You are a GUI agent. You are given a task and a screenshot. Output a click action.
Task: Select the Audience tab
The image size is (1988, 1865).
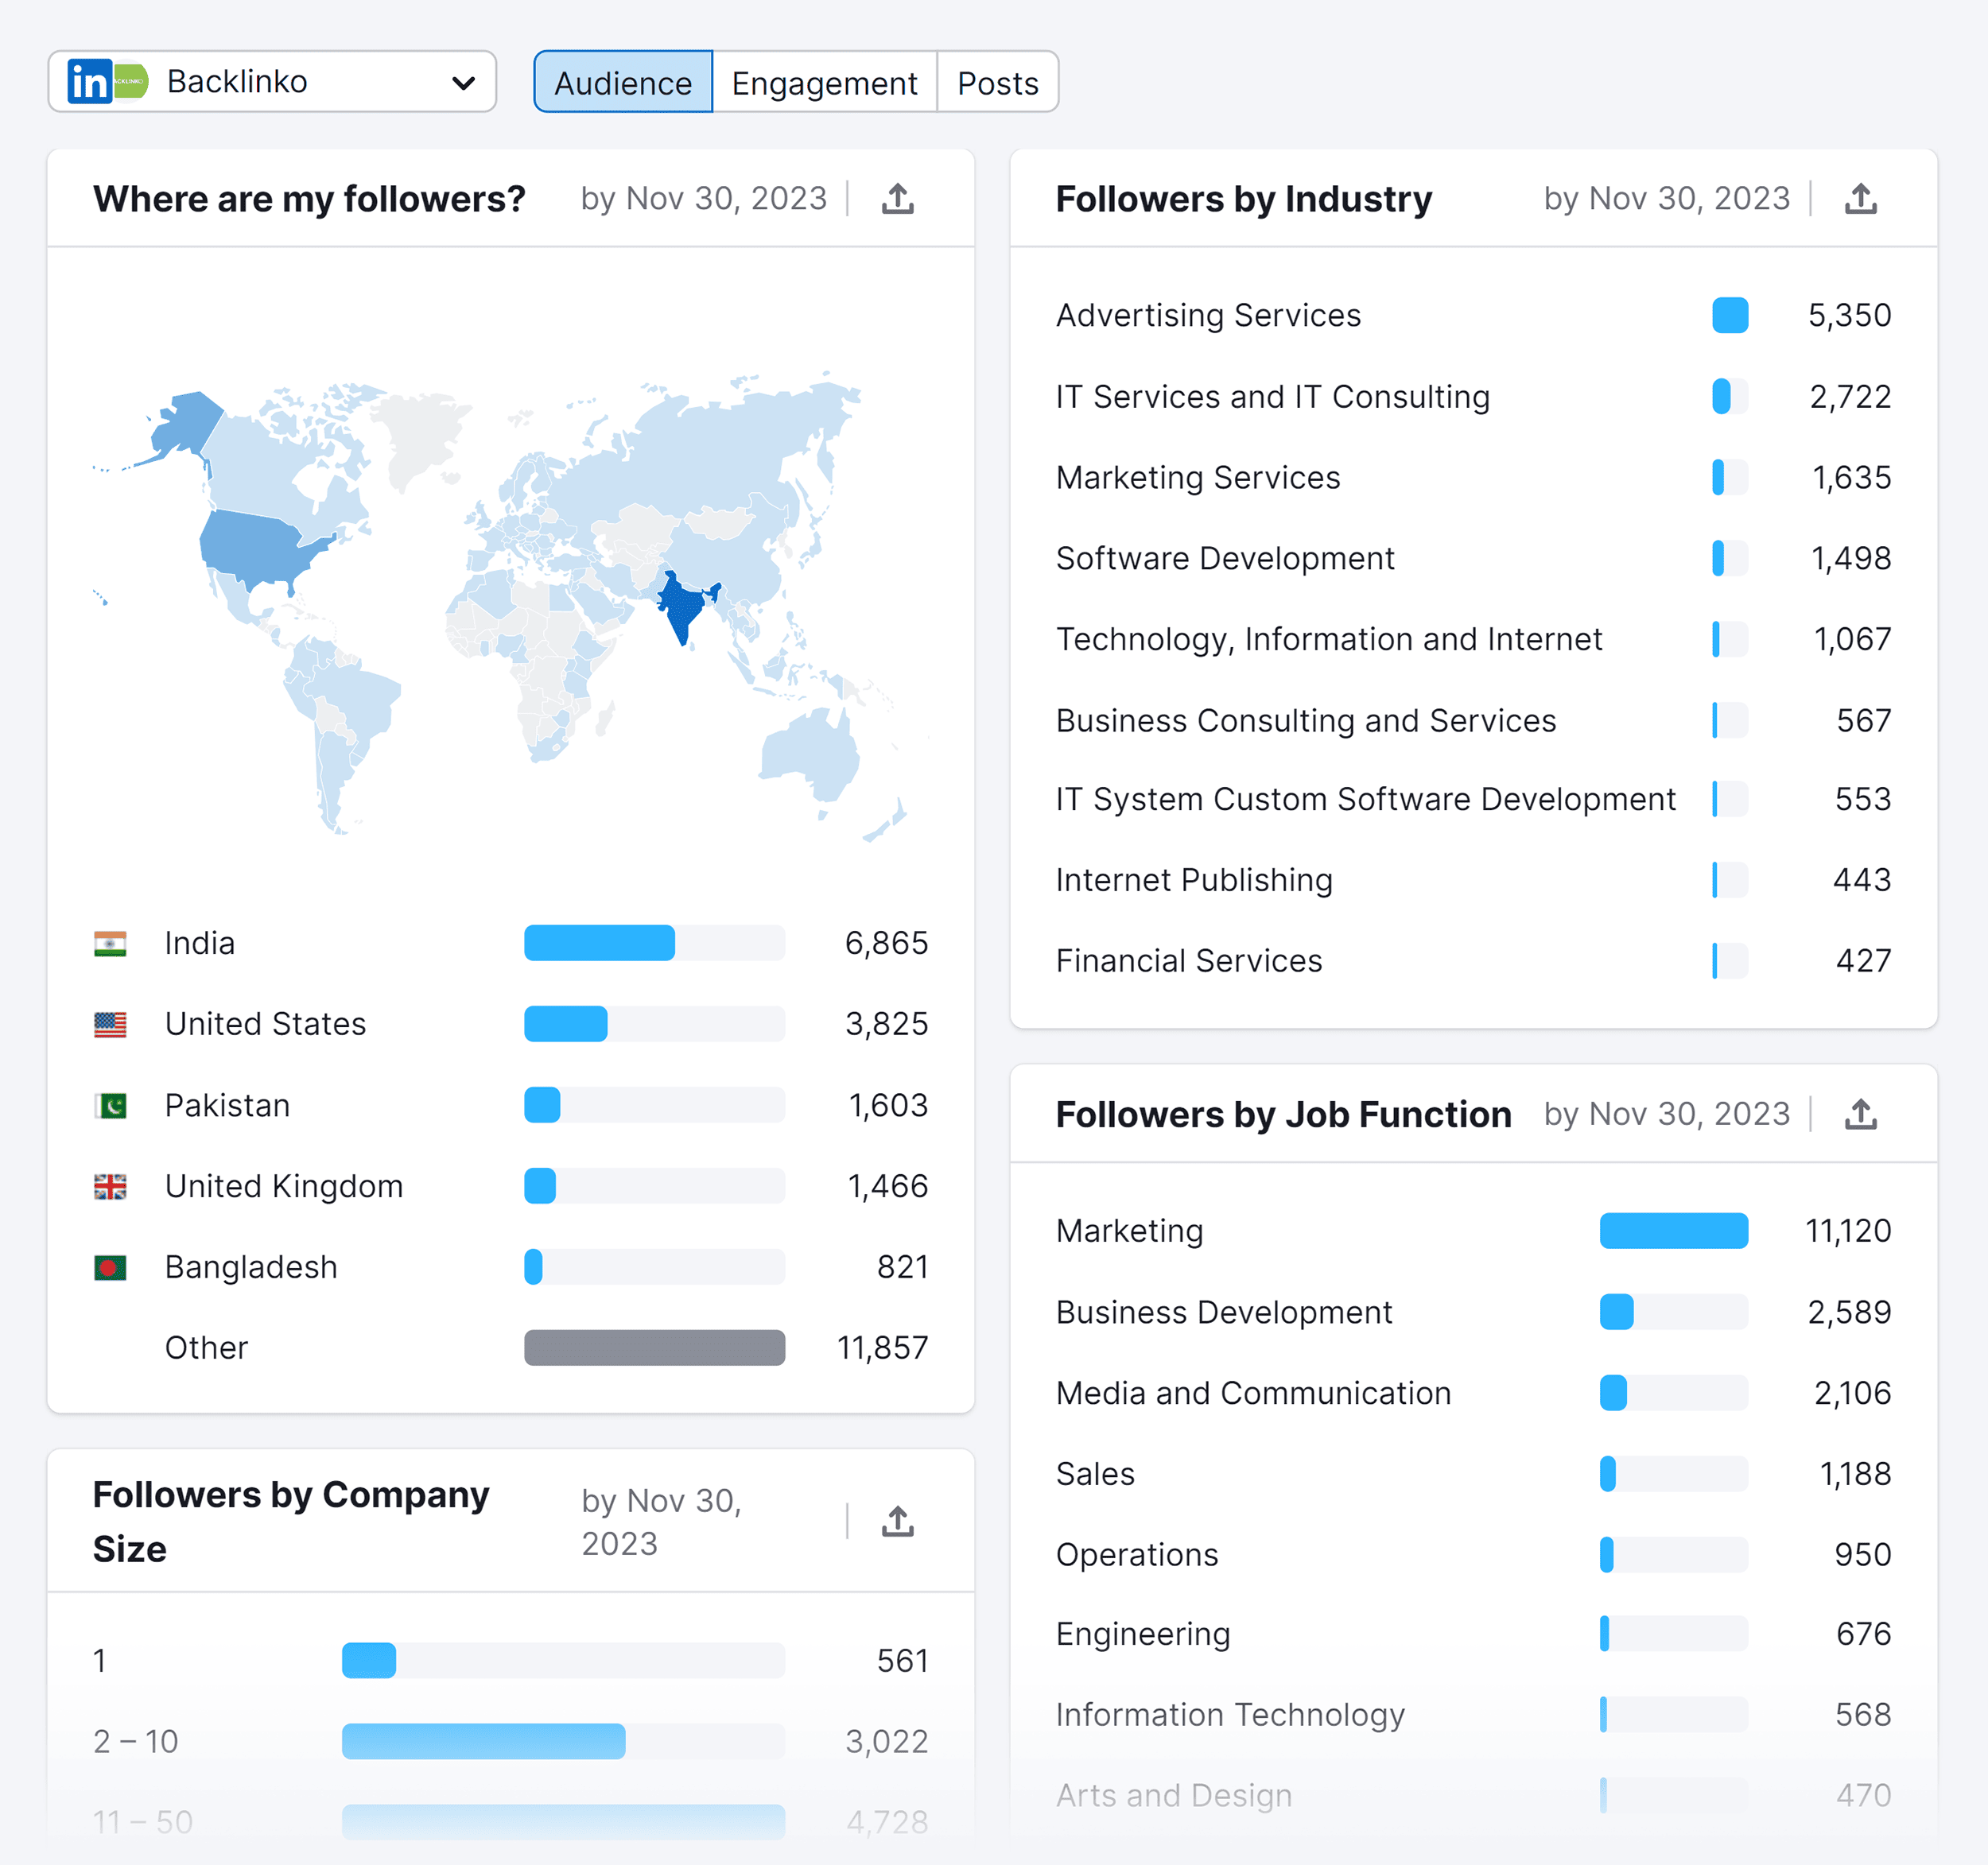pyautogui.click(x=622, y=82)
